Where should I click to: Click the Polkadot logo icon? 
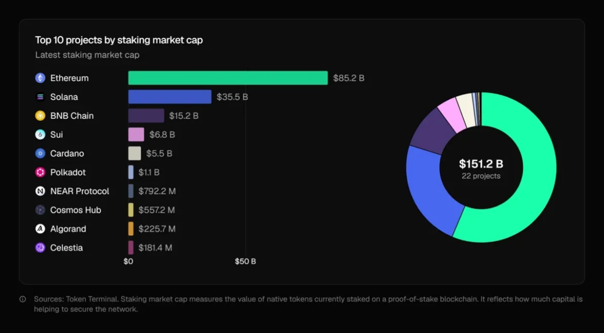tap(40, 172)
